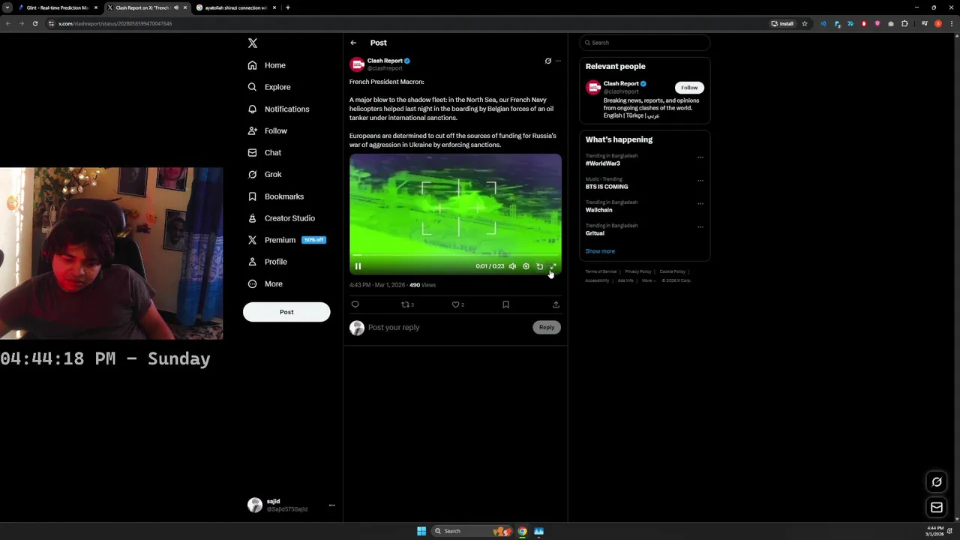Open the Gritual trend
The image size is (960, 540).
pyautogui.click(x=595, y=233)
